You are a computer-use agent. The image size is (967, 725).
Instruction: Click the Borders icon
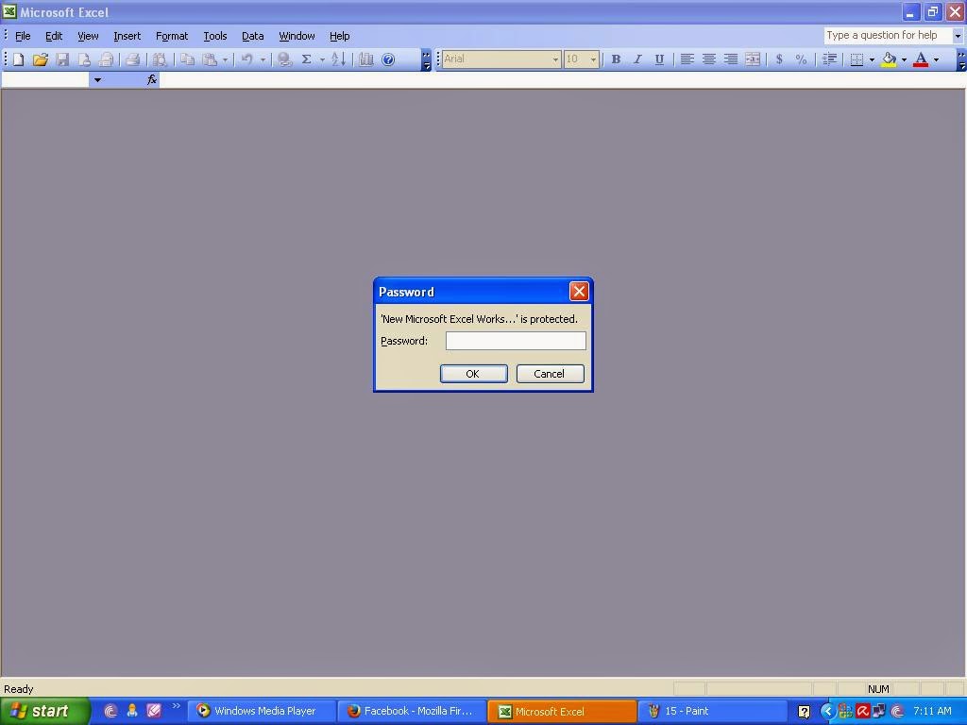(857, 59)
